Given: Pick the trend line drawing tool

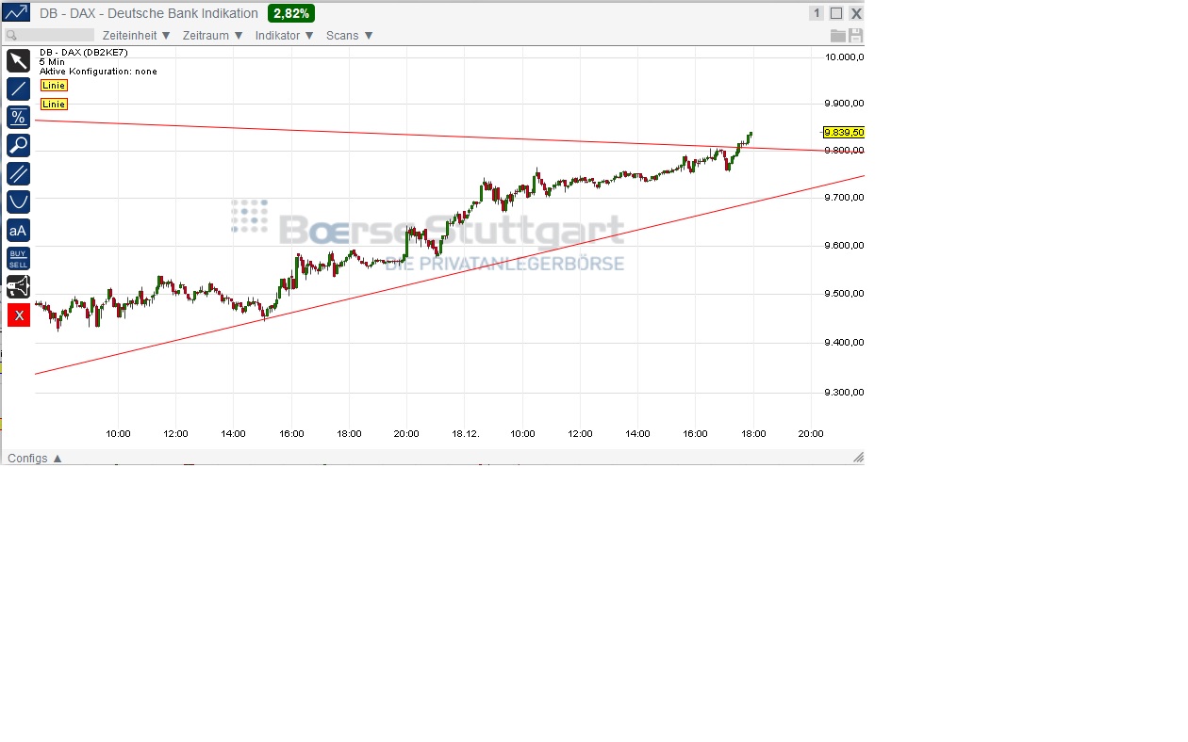Looking at the screenshot, I should (18, 89).
